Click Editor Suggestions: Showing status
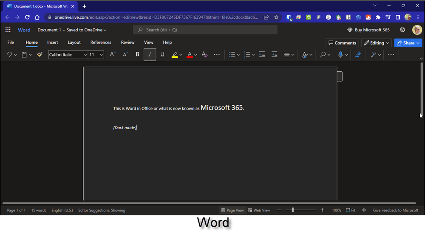This screenshot has width=425, height=234. (102, 210)
